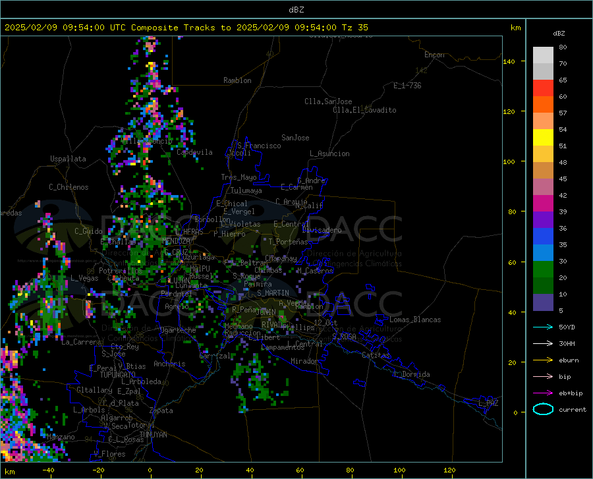Click the '50YD' legend label text
The image size is (593, 479).
pyautogui.click(x=567, y=327)
